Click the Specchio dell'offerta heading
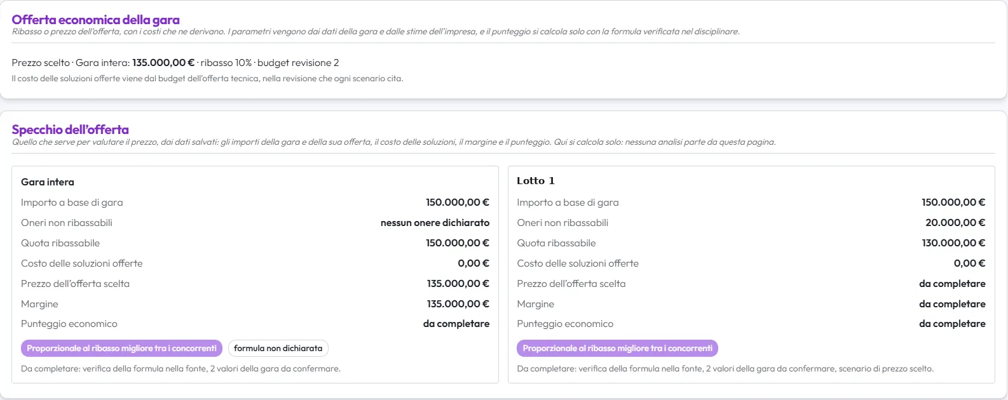Viewport: 1008px width, 400px height. [x=70, y=130]
